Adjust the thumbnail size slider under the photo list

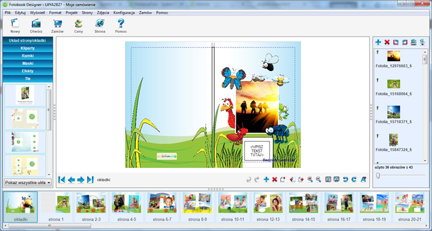pyautogui.click(x=378, y=175)
